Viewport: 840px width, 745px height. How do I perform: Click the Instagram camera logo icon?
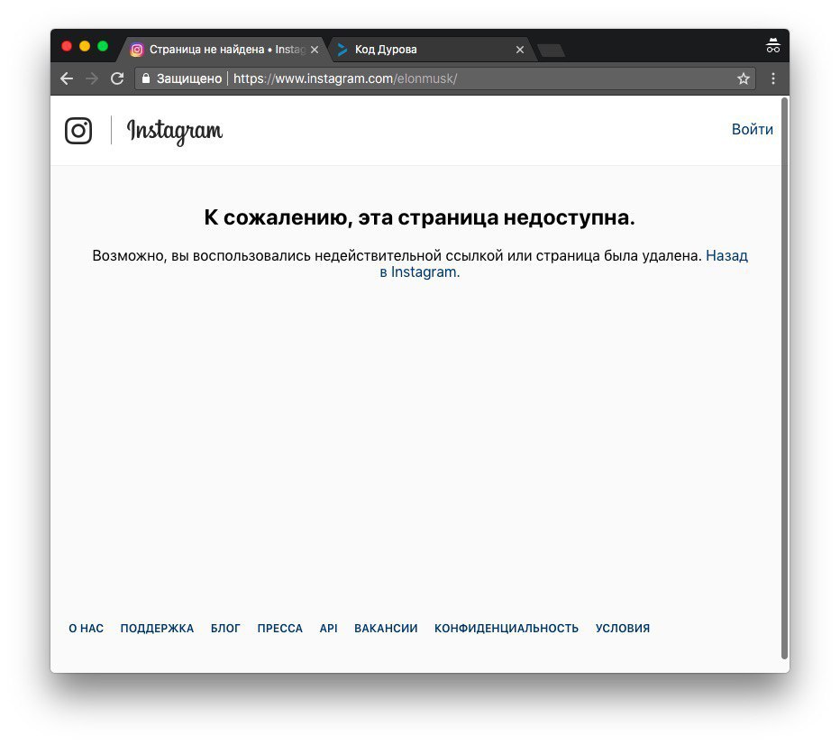click(78, 130)
